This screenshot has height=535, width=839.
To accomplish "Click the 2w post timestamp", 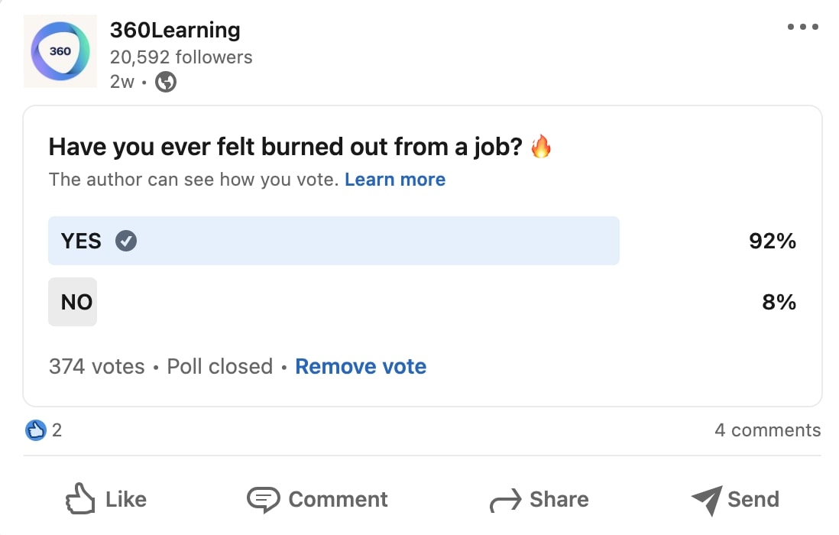I will point(122,82).
